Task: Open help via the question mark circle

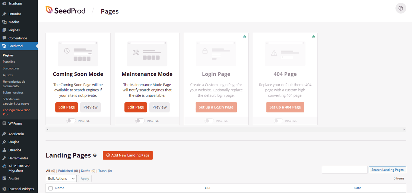Action: pyautogui.click(x=401, y=8)
